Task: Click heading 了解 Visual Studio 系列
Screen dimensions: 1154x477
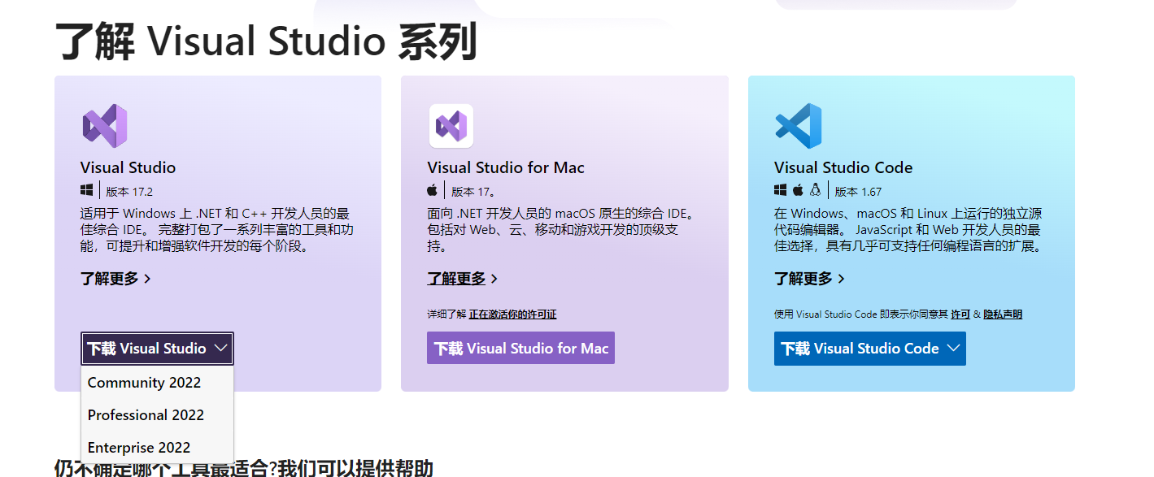Action: point(266,42)
